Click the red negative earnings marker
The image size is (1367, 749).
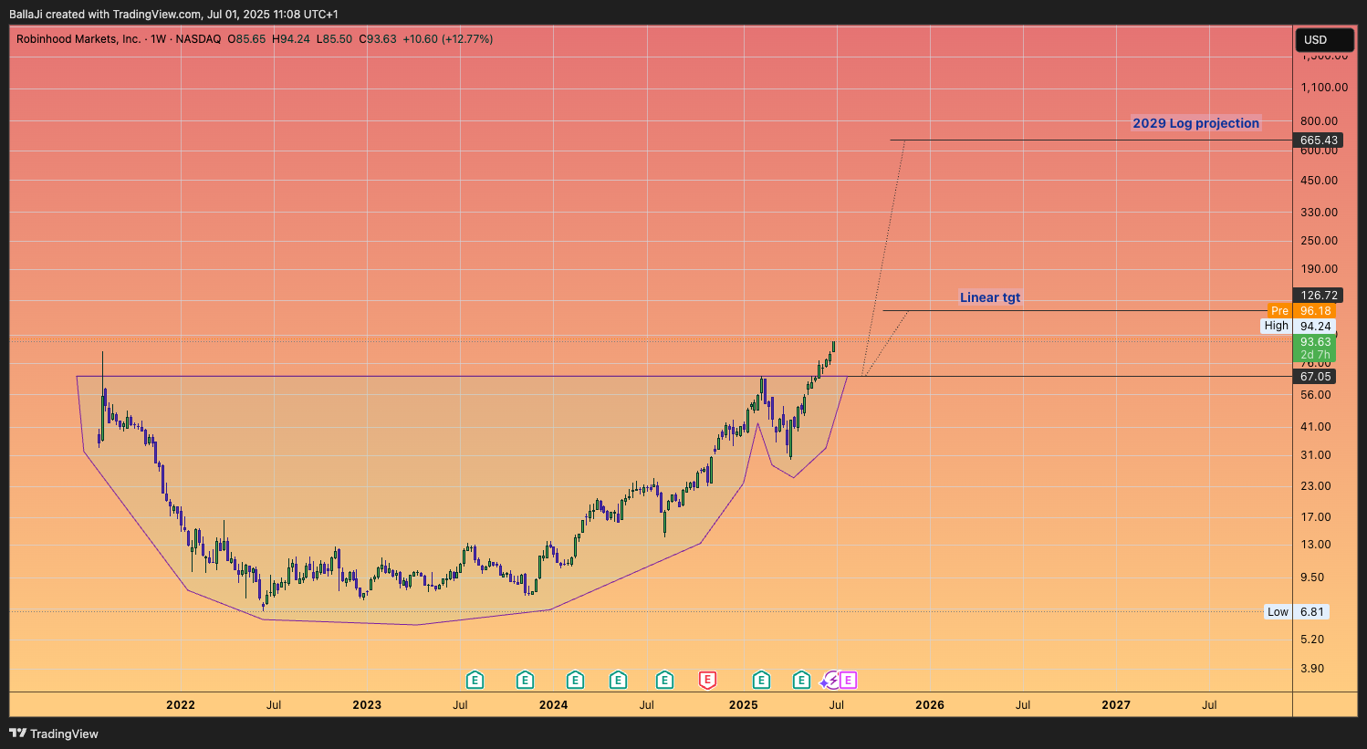point(707,680)
